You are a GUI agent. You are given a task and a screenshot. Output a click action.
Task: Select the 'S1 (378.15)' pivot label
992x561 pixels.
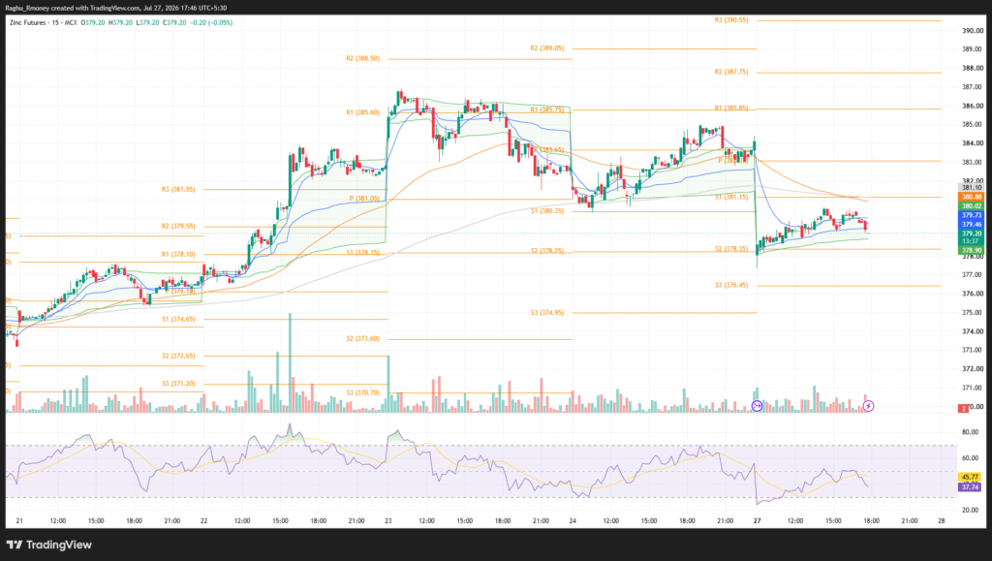pyautogui.click(x=362, y=252)
